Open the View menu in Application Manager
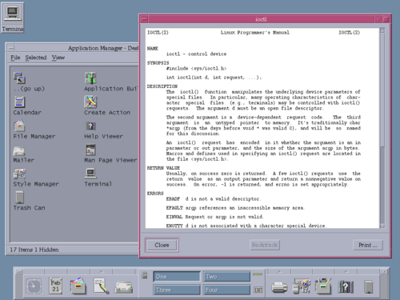The height and width of the screenshot is (300, 400). (x=58, y=58)
